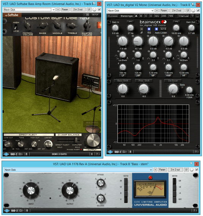Toggle PHASE INVERT in Bass Amp Room
Screen dimensions: 203x216
pos(81,150)
